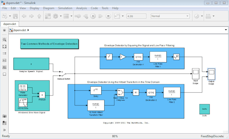The image size is (229, 139).
Task: Click the Sample Time Display palette icon
Action: pos(4,53)
